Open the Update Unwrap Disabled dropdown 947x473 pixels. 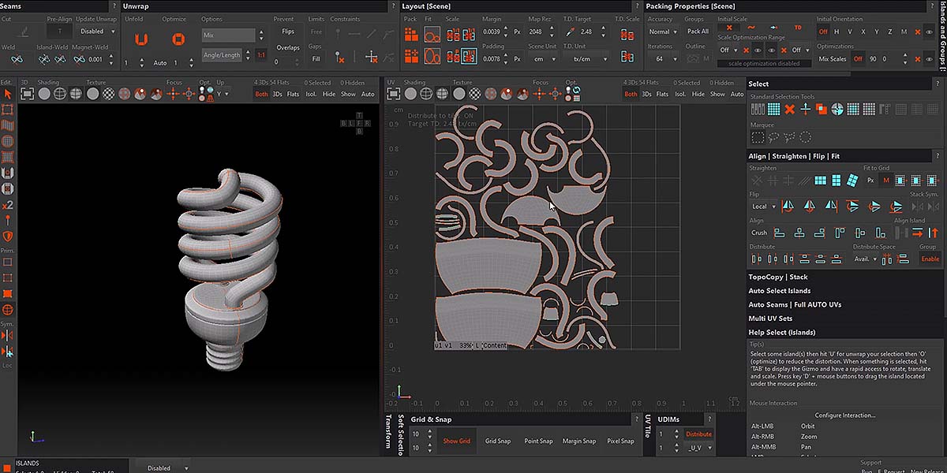click(98, 32)
